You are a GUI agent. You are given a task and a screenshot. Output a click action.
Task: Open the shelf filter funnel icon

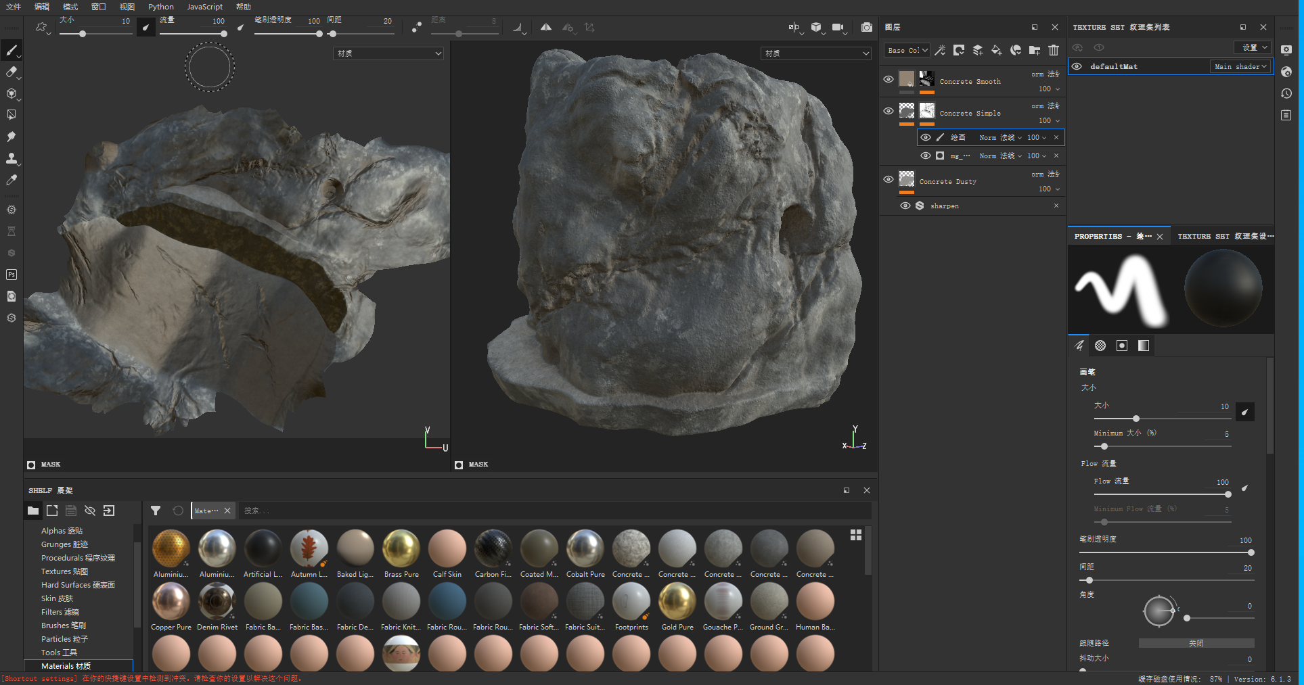[x=156, y=511]
